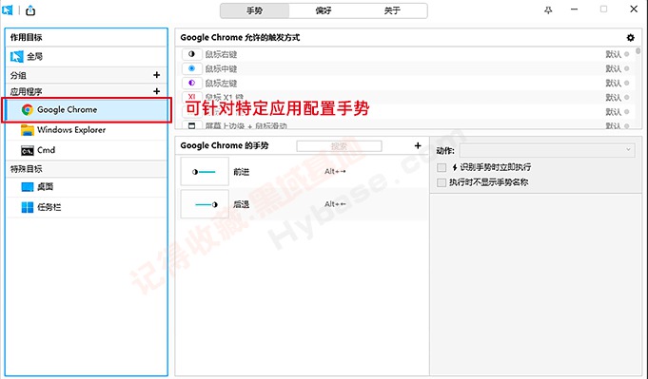The width and height of the screenshot is (648, 379).
Task: Minimize the WGestures window
Action: pos(574,9)
